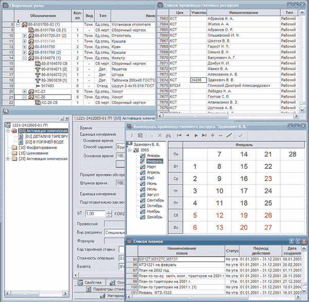Click assembly icon of 80-8101700-03 row

(24, 25)
